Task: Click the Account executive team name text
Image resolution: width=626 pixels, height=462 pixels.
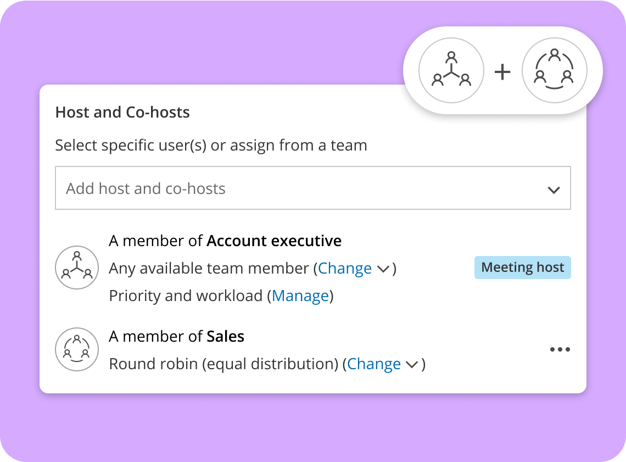Action: 274,241
